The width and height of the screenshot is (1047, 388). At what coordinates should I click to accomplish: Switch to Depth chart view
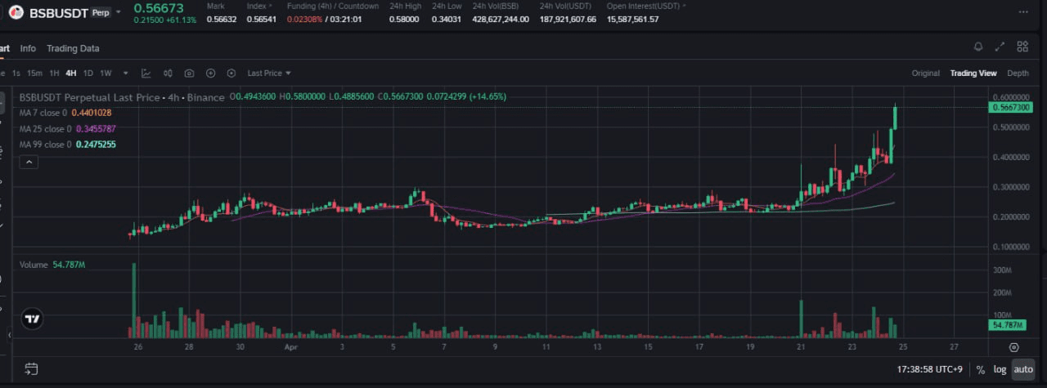point(1018,74)
